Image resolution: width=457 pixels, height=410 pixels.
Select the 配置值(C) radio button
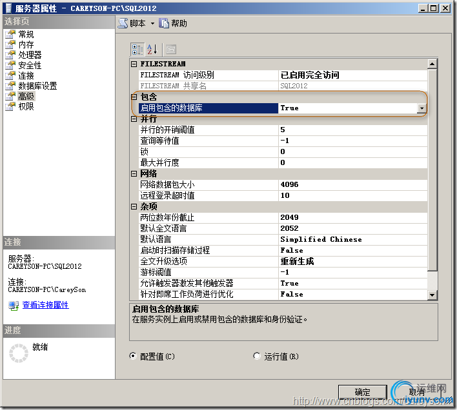(133, 356)
